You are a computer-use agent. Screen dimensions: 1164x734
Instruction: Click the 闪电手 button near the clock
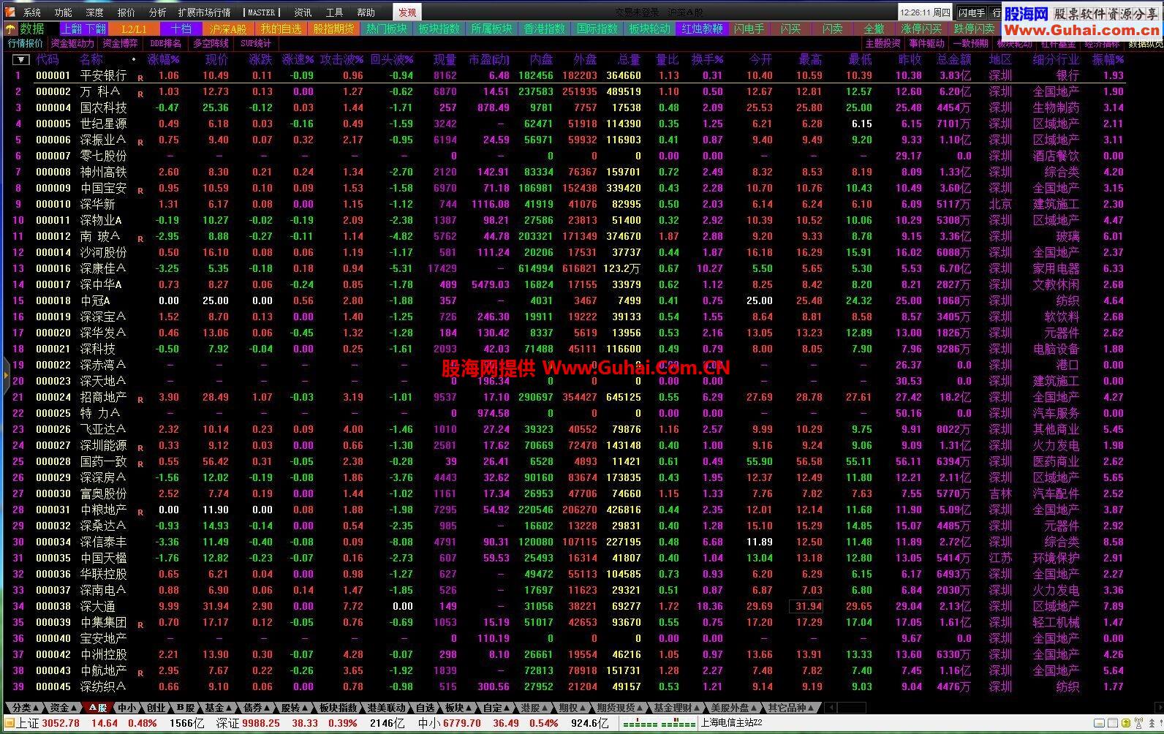pos(972,12)
